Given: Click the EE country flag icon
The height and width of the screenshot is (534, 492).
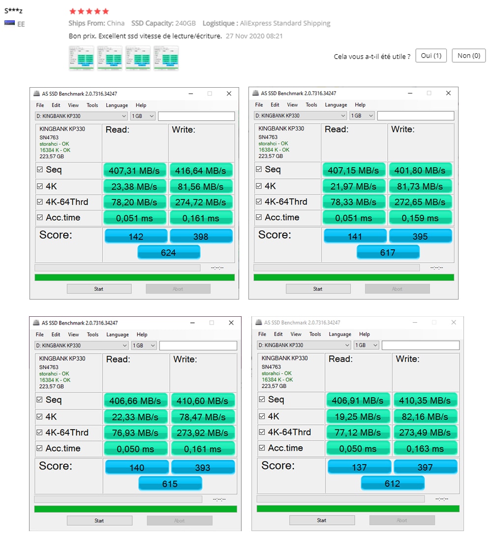Looking at the screenshot, I should point(9,23).
